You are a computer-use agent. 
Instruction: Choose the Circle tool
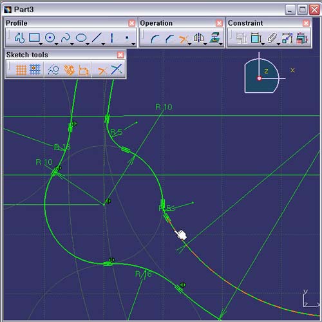click(x=50, y=38)
